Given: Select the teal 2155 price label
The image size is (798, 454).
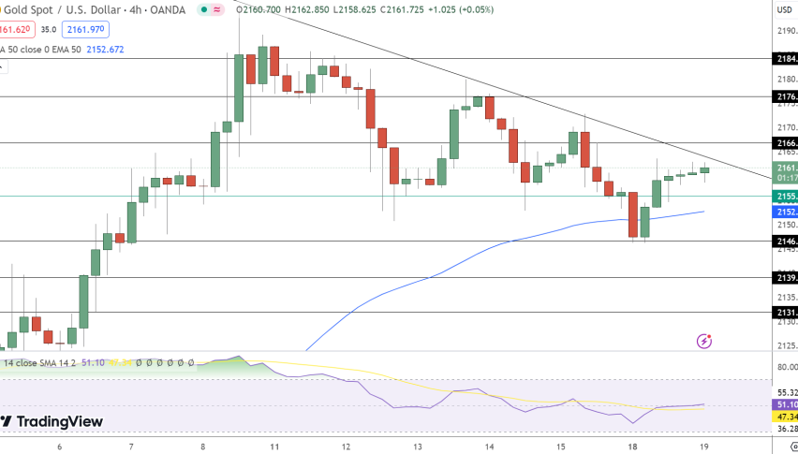Looking at the screenshot, I should [x=785, y=197].
